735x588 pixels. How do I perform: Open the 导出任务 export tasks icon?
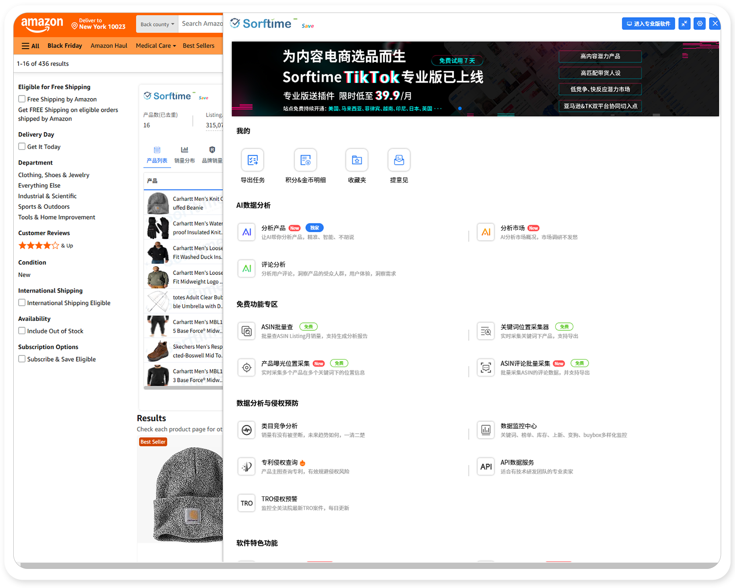[x=252, y=160]
